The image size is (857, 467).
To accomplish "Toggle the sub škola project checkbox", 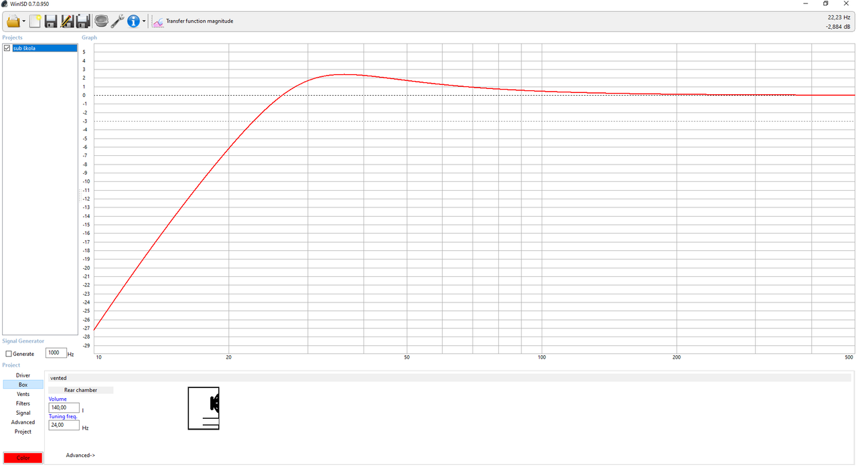I will pyautogui.click(x=7, y=48).
